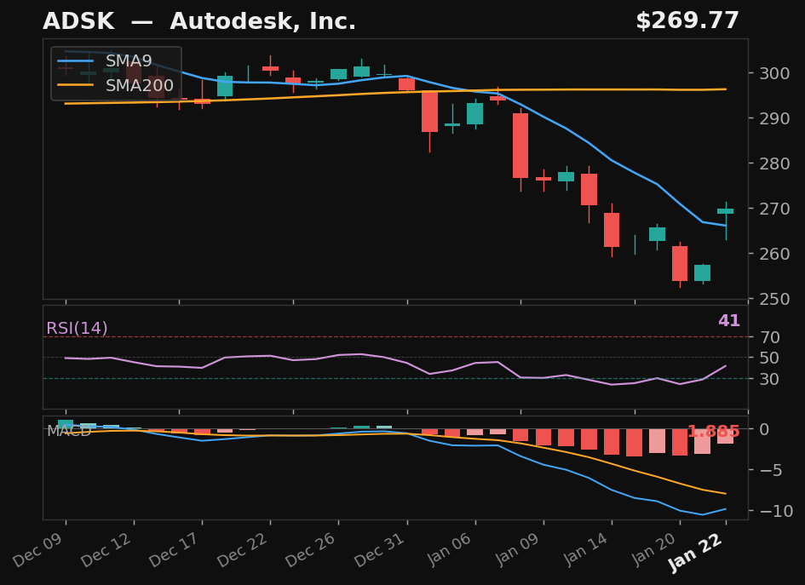Click the $269.77 price label
Viewport: 805px width, 585px height.
pyautogui.click(x=687, y=21)
